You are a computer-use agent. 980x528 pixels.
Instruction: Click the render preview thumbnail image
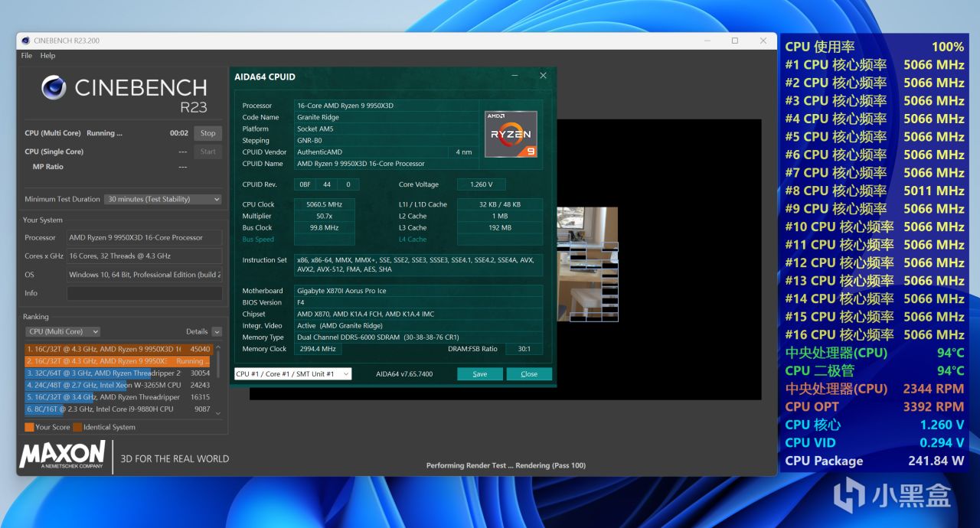[587, 264]
